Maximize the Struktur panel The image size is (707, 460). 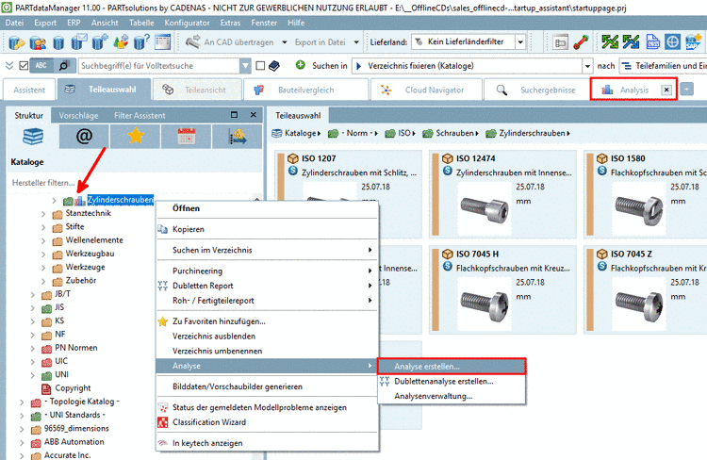234,115
